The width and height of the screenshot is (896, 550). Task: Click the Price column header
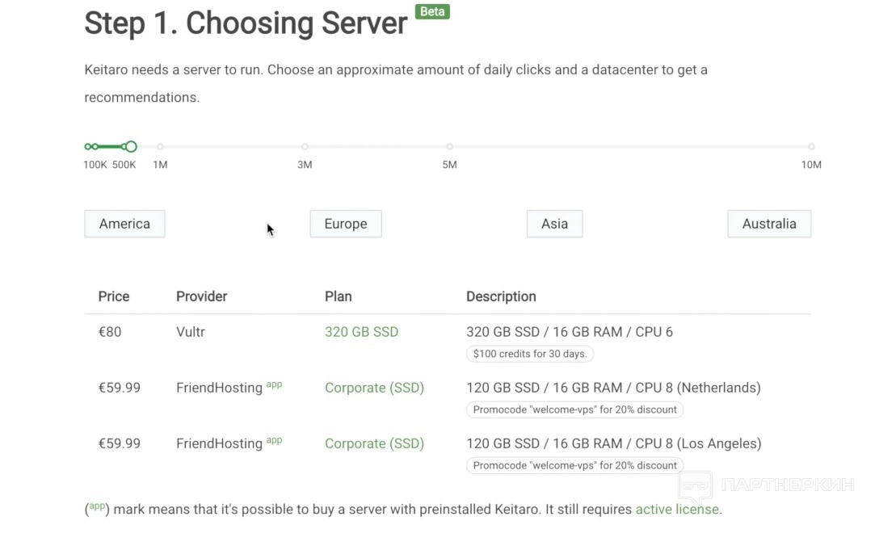(x=114, y=296)
